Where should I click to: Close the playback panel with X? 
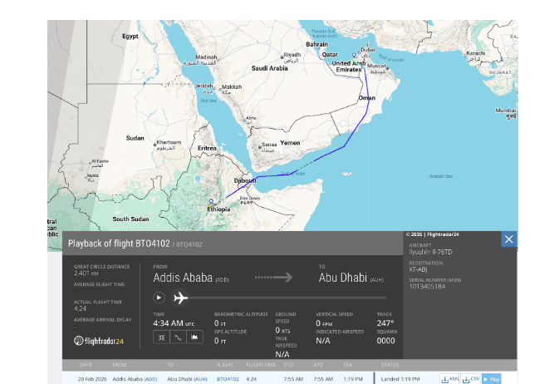click(x=508, y=239)
